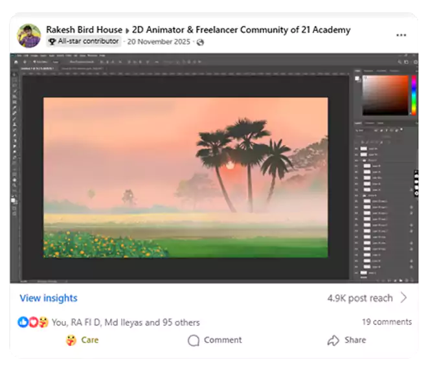Click the Comment button label
This screenshot has height=371, width=428.
[223, 340]
